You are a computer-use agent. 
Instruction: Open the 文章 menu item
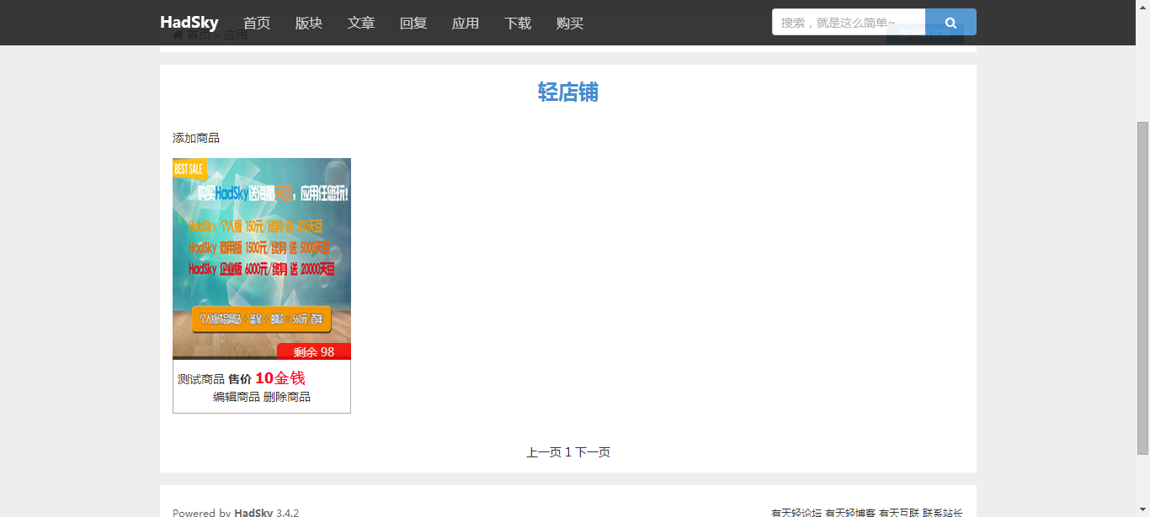(x=361, y=23)
